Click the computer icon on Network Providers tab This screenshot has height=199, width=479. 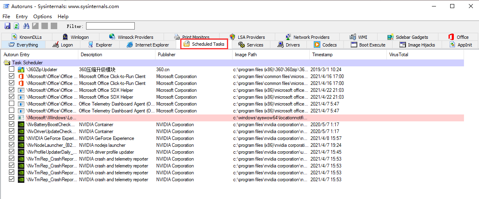pyautogui.click(x=288, y=37)
